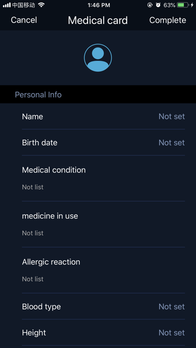Edit the medicine in use entry
Screen dimensions: 196x348
[103, 224]
